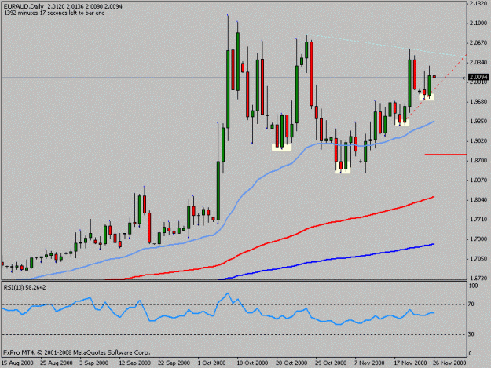This screenshot has height=368, width=491.
Task: Click the RSI(13) 58.2642 indicator label
Action: point(24,287)
